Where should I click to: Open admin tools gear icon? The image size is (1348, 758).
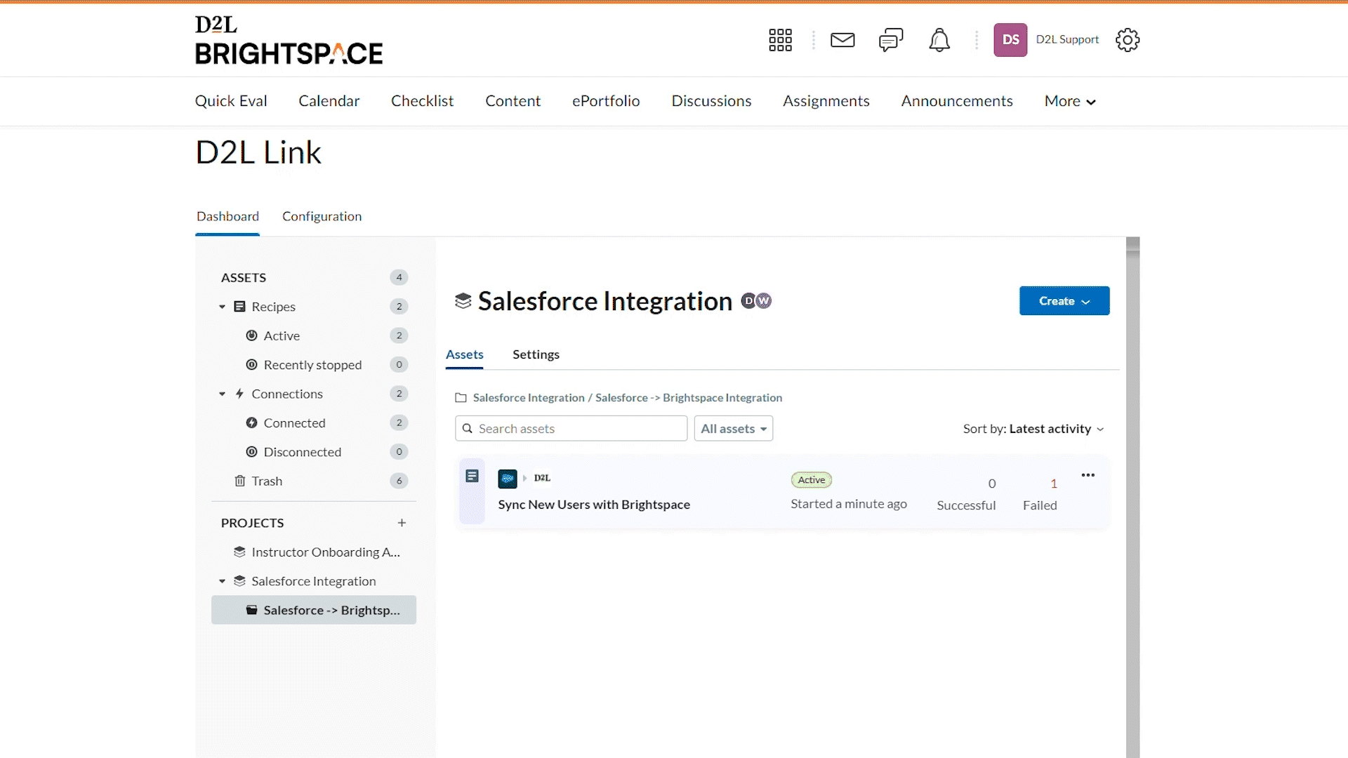click(1128, 40)
